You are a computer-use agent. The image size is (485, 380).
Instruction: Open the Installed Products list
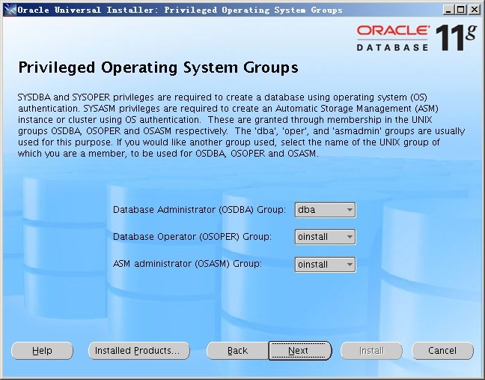[x=138, y=351]
